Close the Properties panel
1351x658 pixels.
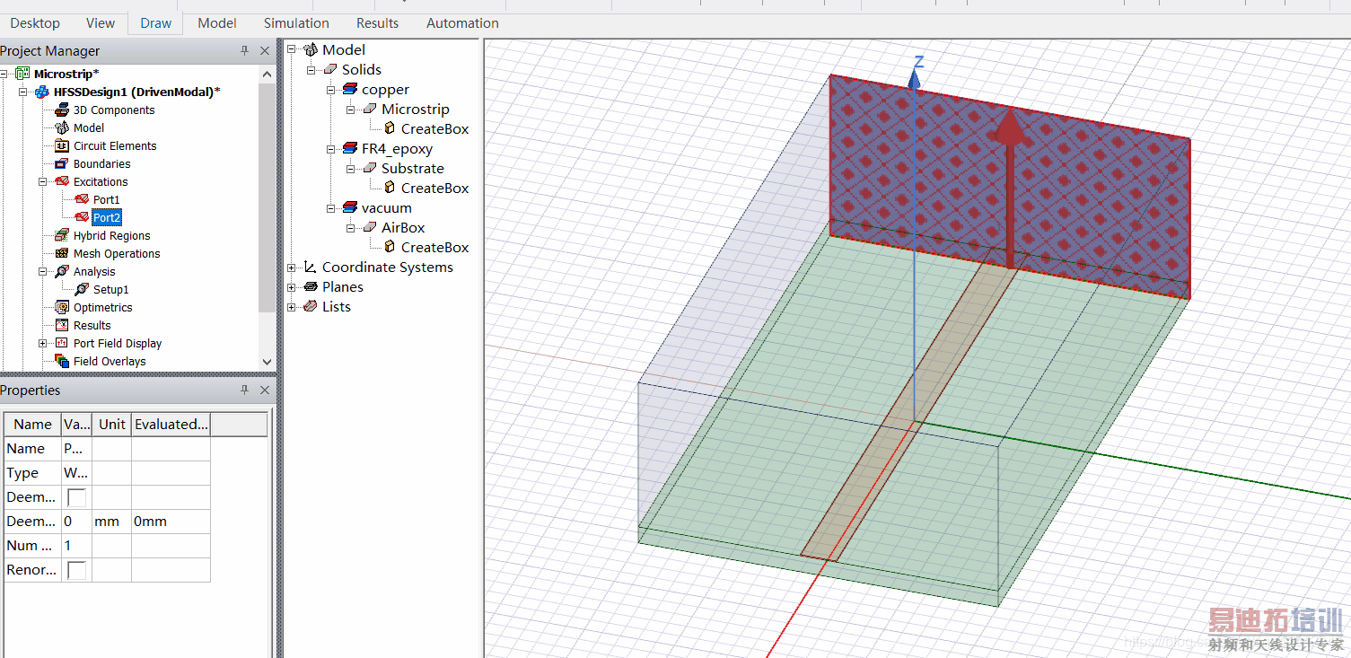(265, 390)
